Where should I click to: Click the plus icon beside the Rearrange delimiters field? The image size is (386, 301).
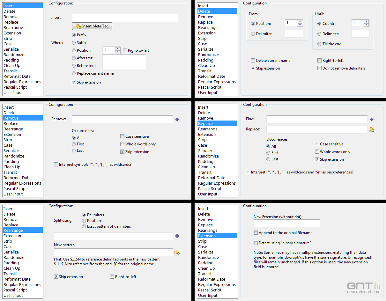pyautogui.click(x=177, y=236)
